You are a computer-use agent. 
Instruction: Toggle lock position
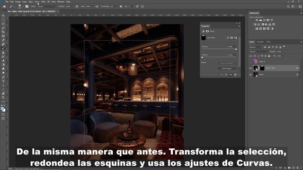(x=262, y=56)
